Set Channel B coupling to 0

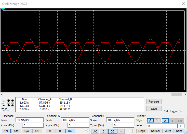coord(103,131)
